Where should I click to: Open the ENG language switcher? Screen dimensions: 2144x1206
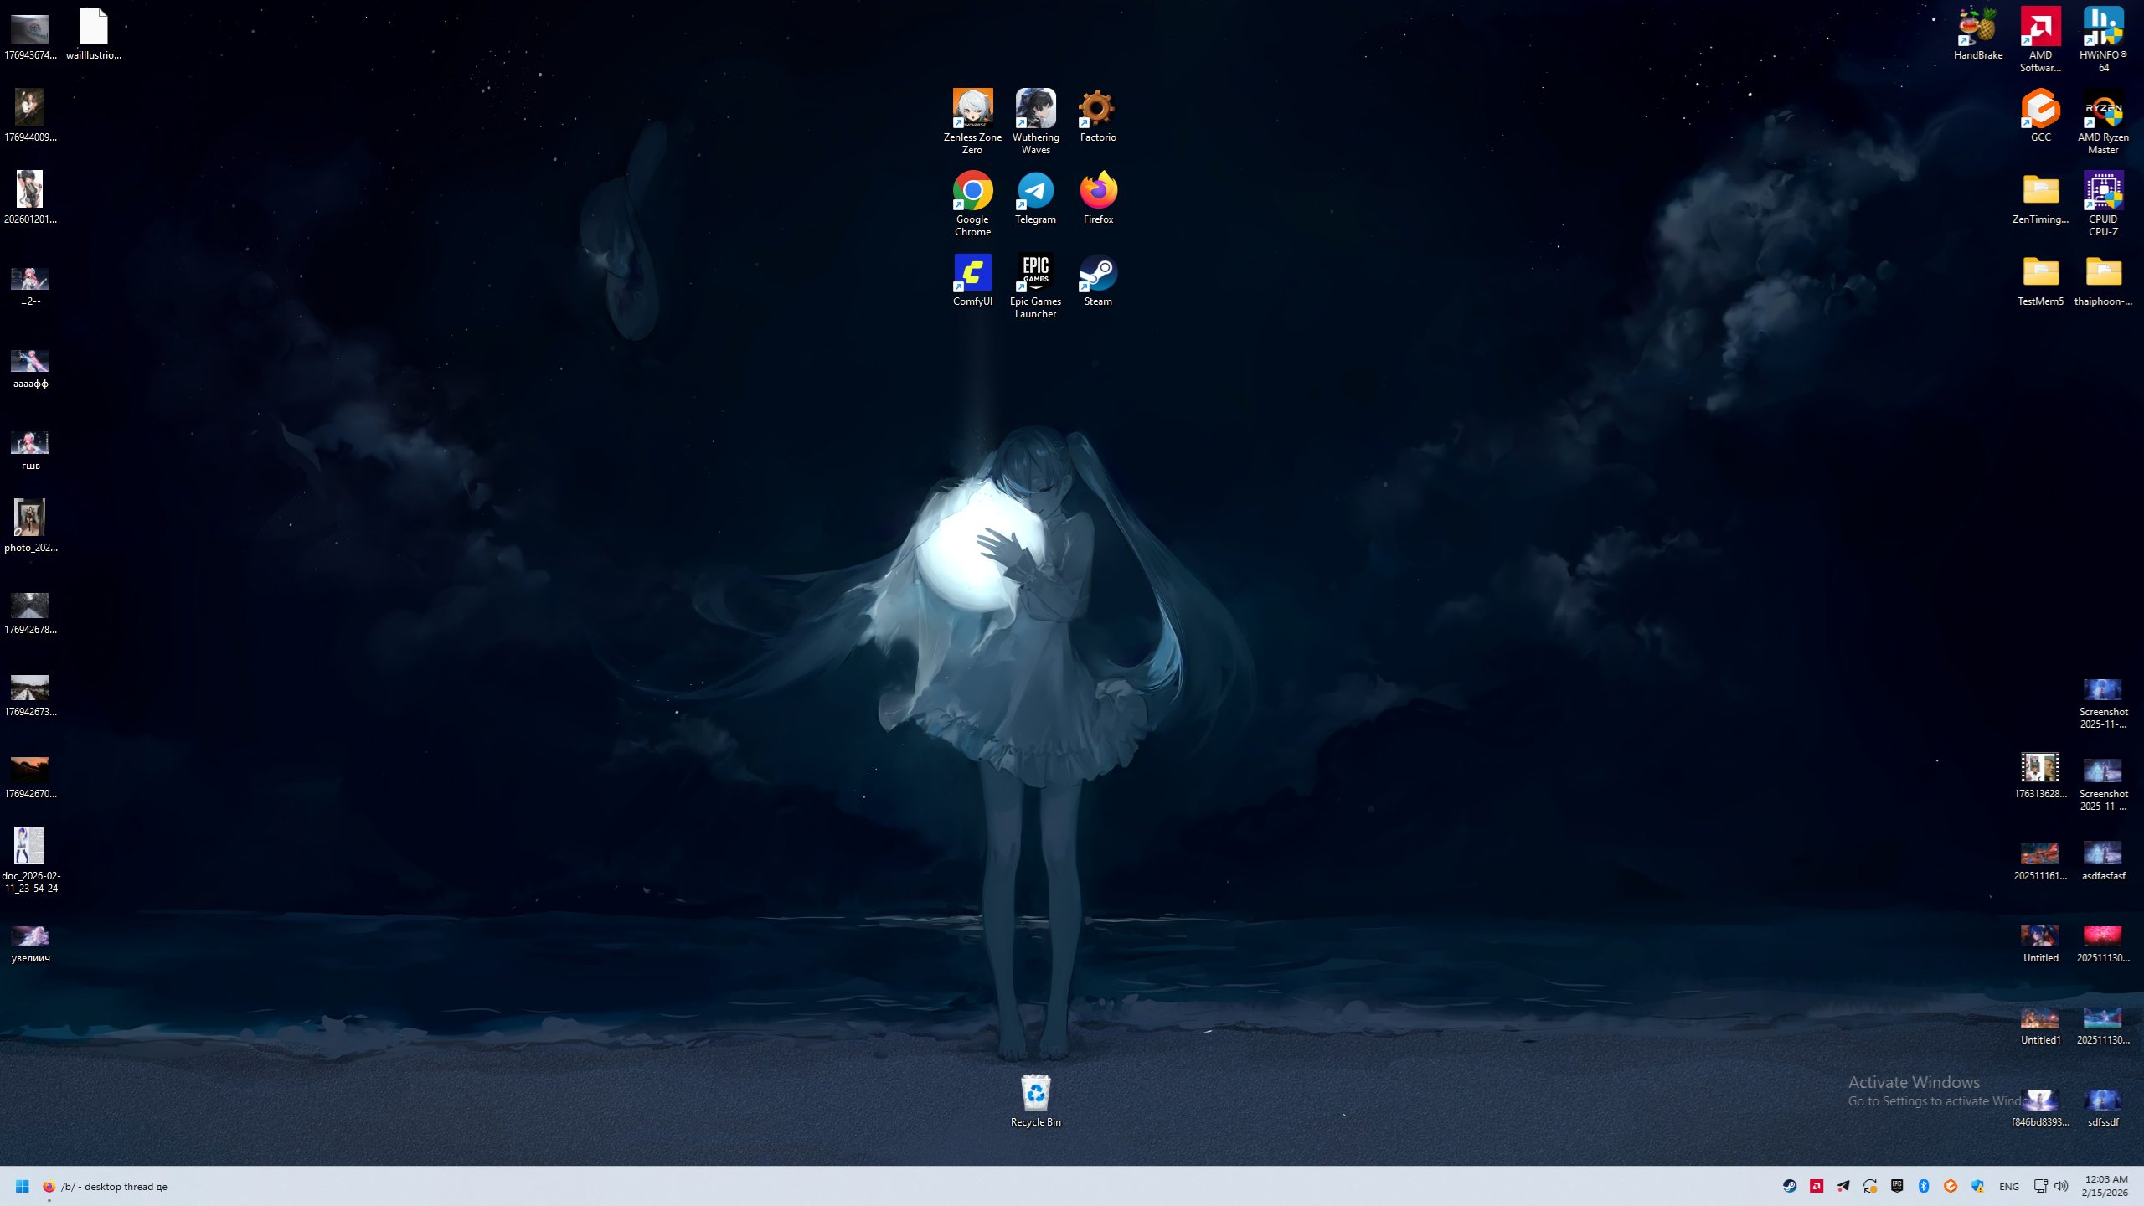click(x=2008, y=1187)
